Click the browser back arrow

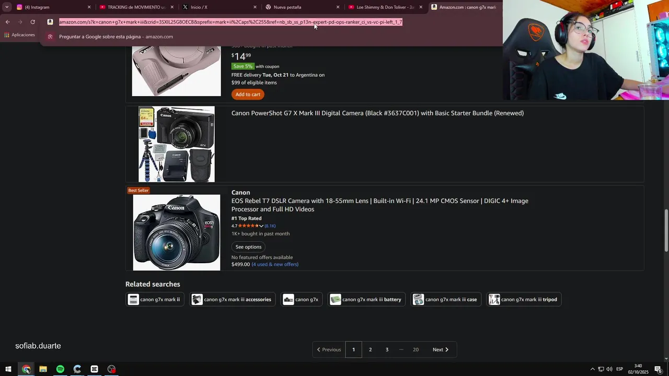coord(7,22)
